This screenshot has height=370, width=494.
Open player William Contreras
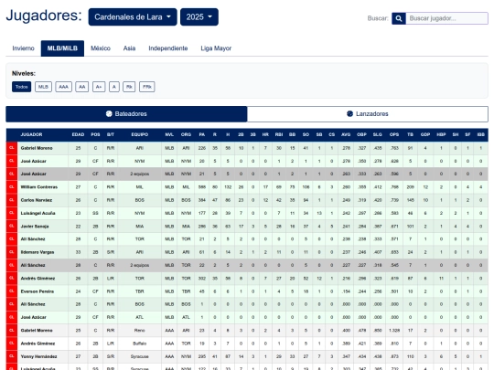point(39,187)
